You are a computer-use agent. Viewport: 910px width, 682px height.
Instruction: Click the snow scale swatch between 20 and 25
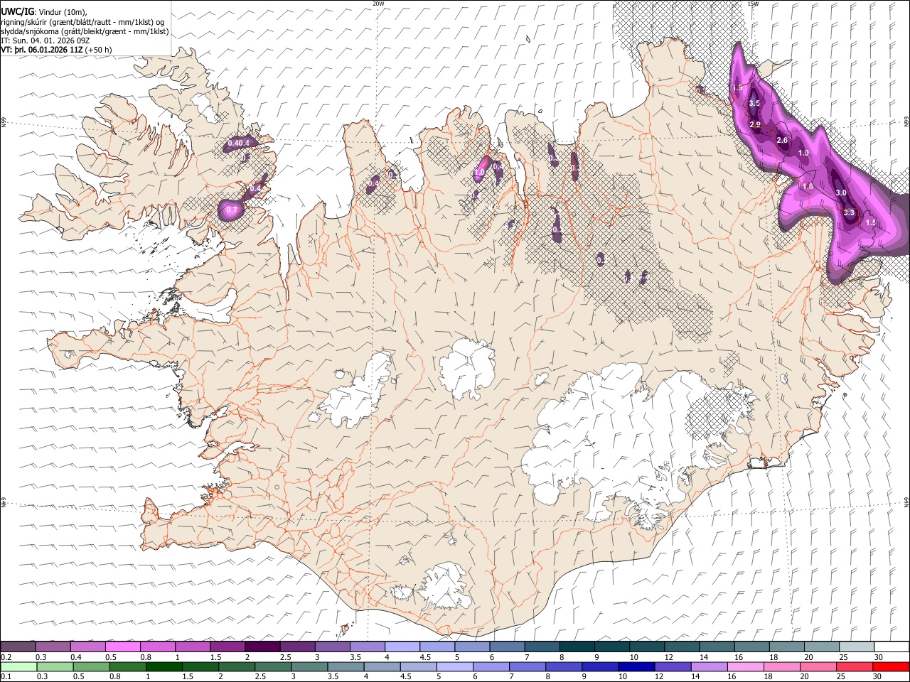(821, 646)
